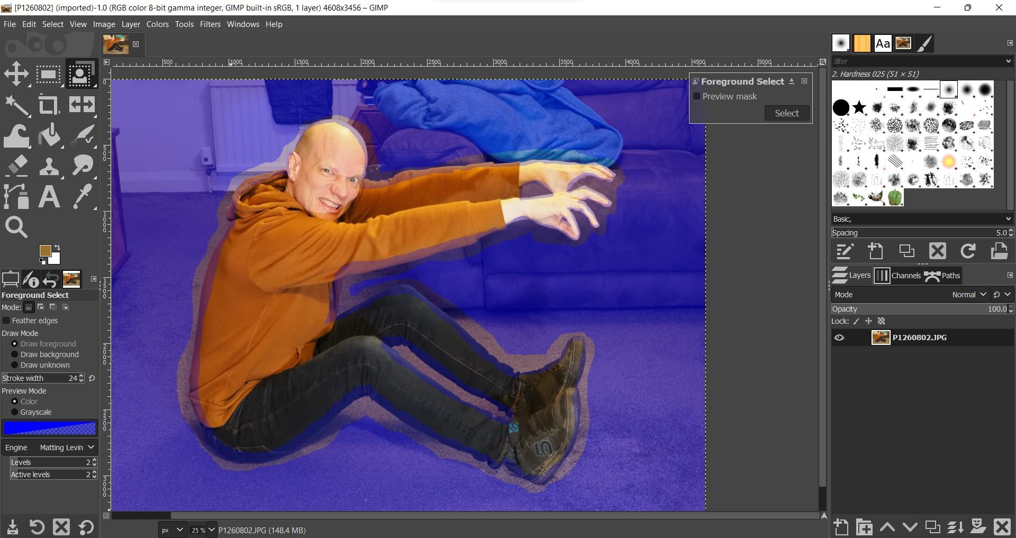Select the Warp Transform tool

click(x=16, y=135)
